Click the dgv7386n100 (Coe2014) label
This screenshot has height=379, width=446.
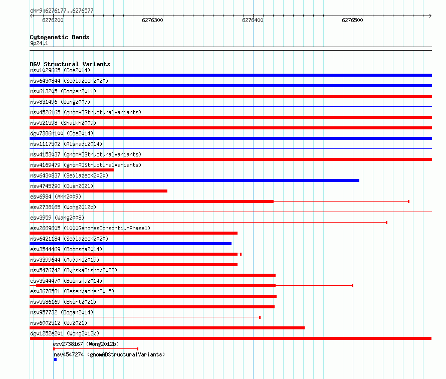coord(62,133)
